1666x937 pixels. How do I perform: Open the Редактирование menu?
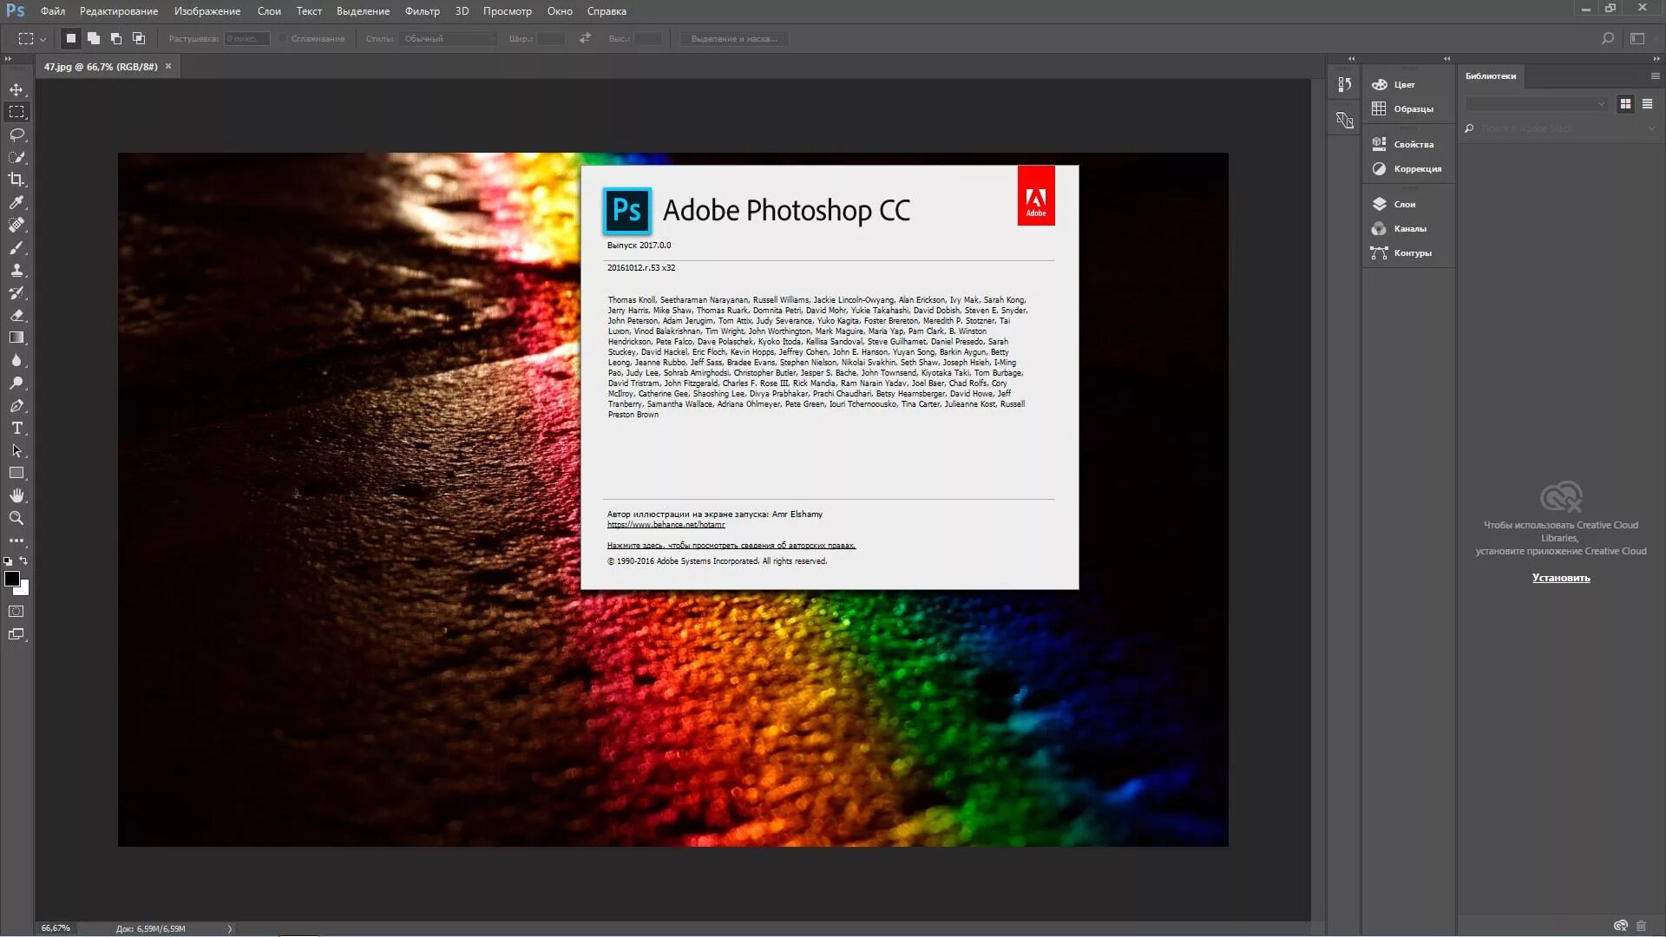click(x=119, y=11)
